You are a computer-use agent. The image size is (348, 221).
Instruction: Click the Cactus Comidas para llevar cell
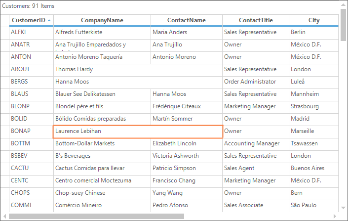click(x=102, y=168)
